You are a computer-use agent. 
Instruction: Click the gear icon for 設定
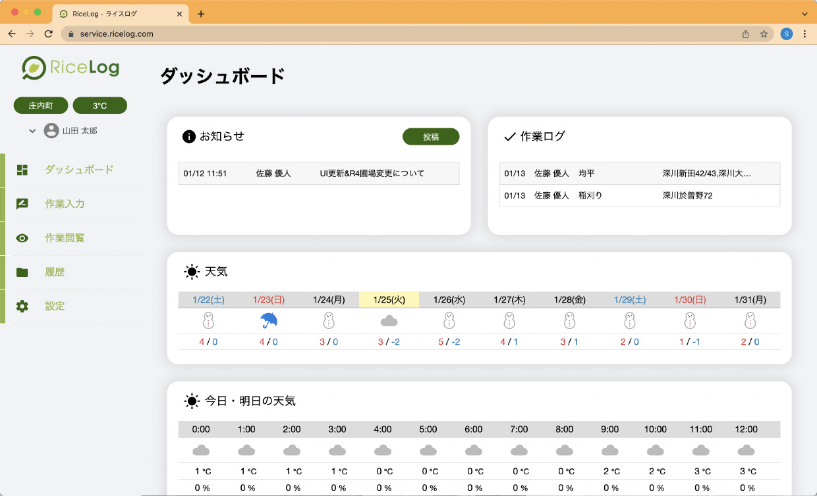click(22, 306)
